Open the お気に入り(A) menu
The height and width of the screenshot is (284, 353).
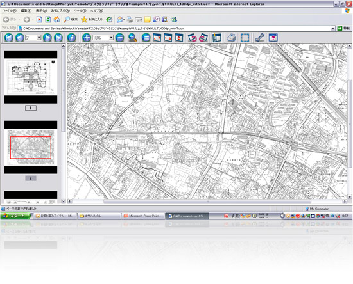[x=60, y=10]
